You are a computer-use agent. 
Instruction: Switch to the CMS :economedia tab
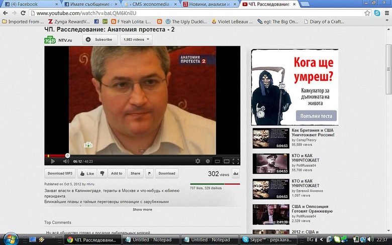[x=150, y=4]
